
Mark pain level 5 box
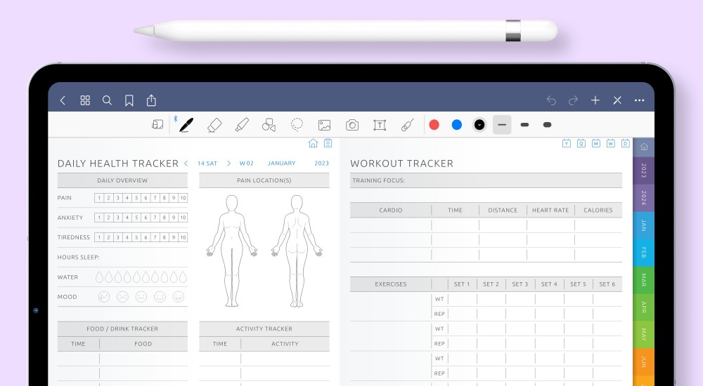(136, 198)
